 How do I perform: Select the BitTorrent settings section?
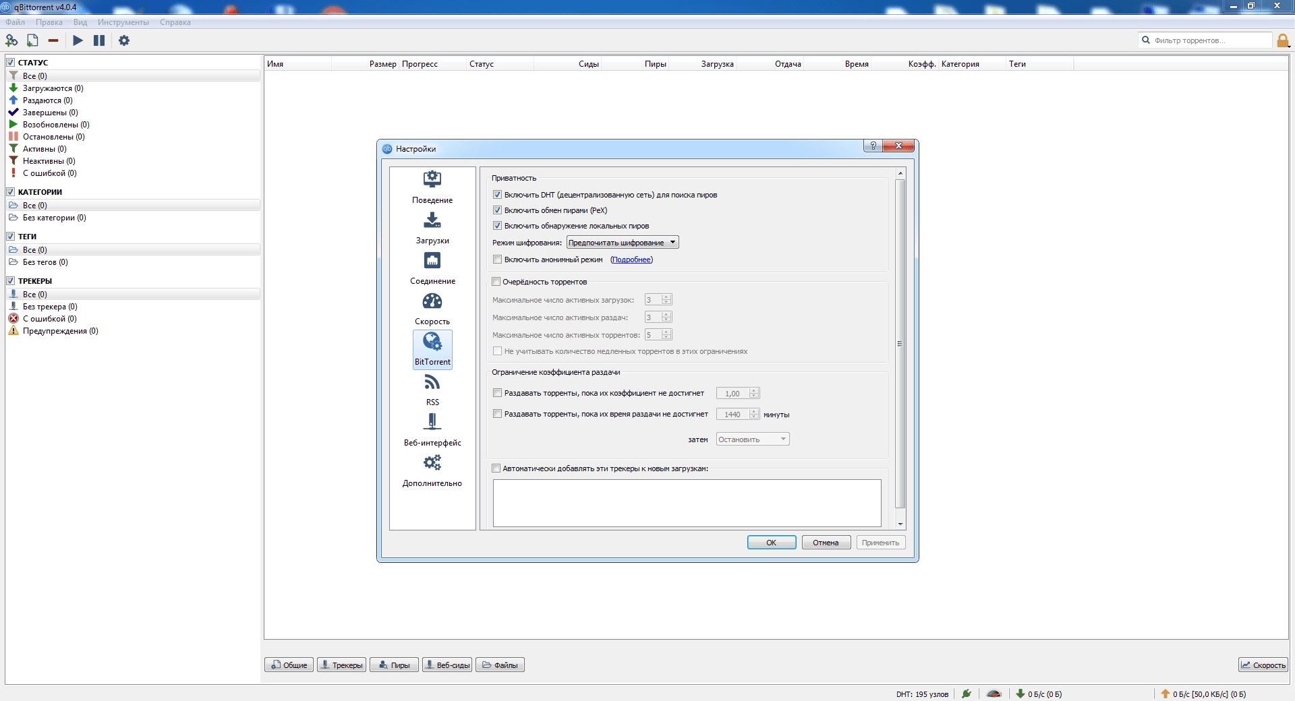tap(432, 349)
